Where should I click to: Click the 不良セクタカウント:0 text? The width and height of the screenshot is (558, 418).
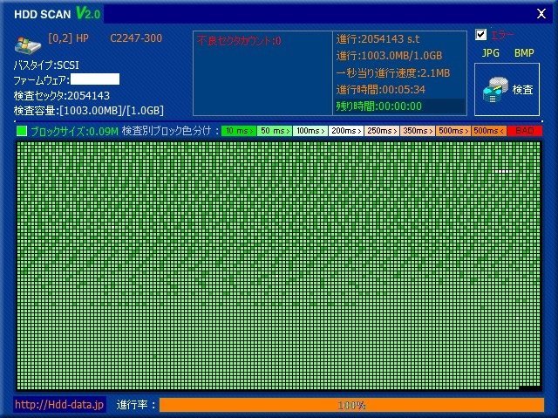[x=239, y=41]
